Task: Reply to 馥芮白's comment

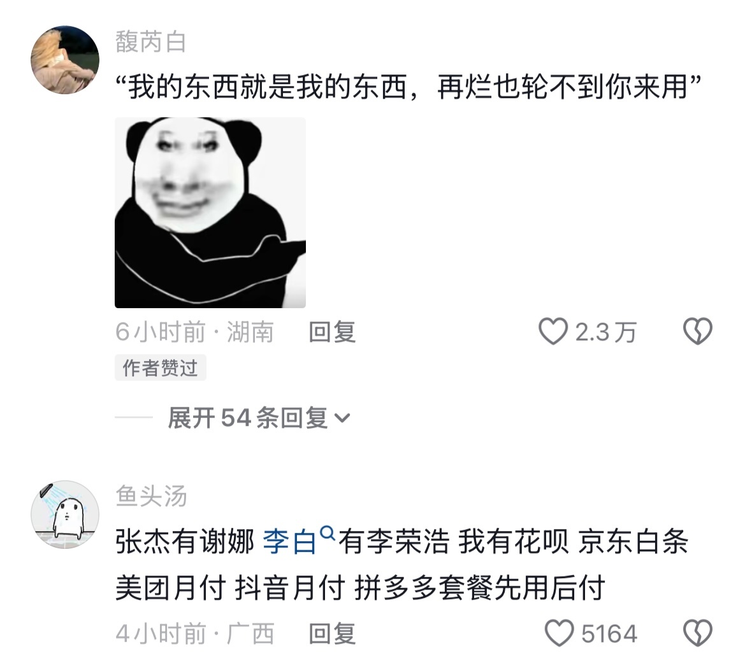Action: tap(332, 332)
